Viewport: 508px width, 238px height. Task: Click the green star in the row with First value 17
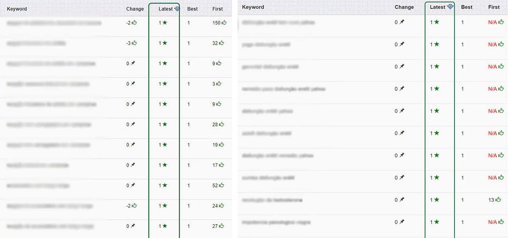165,165
